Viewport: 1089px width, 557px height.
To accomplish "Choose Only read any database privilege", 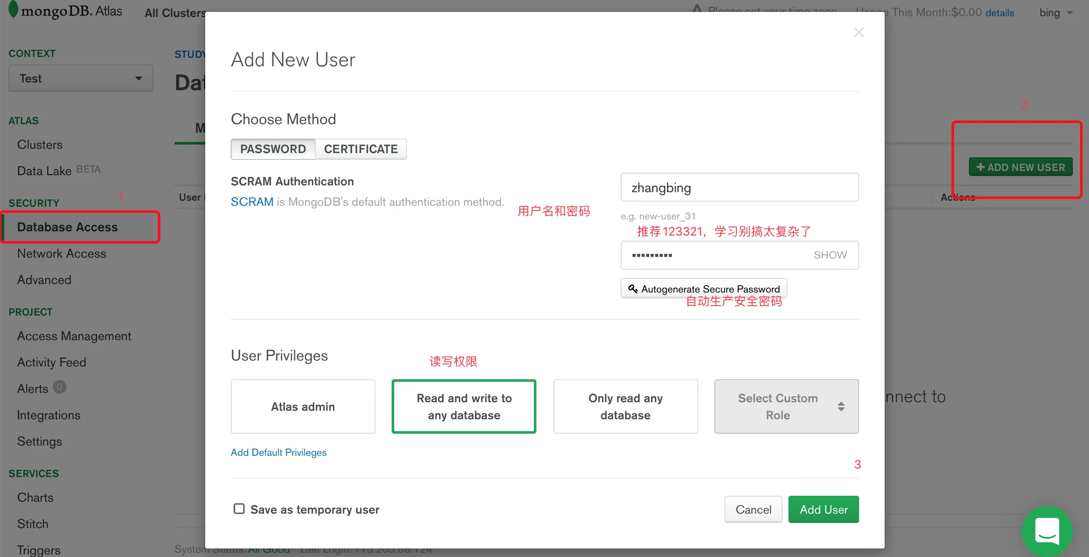I will click(x=625, y=406).
